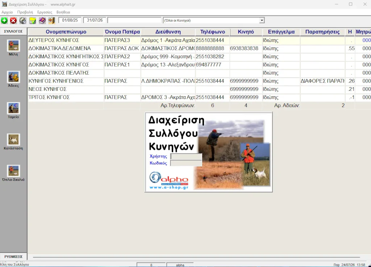
Task: Open the Αρχείο menu
Action: (x=7, y=12)
